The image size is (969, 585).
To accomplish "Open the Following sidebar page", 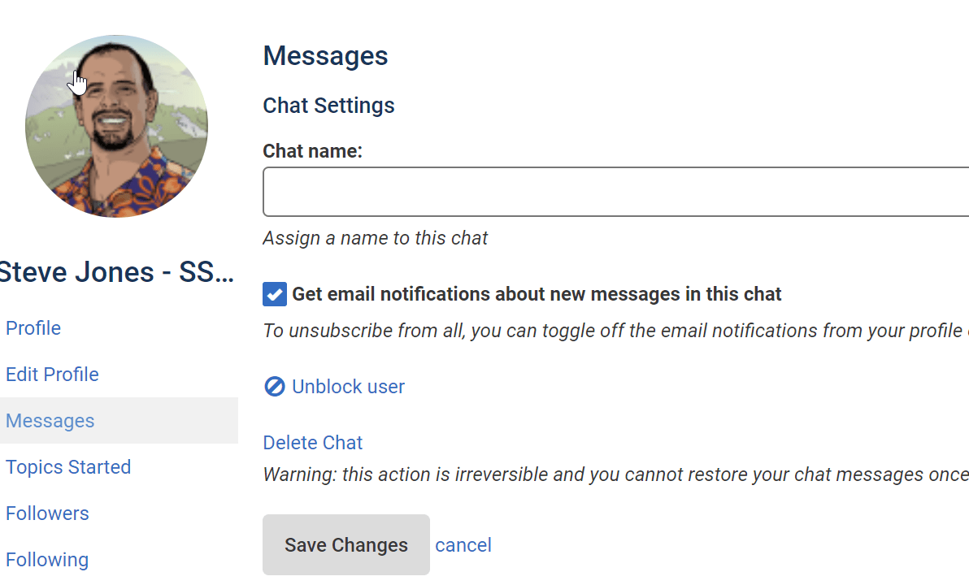I will click(47, 560).
